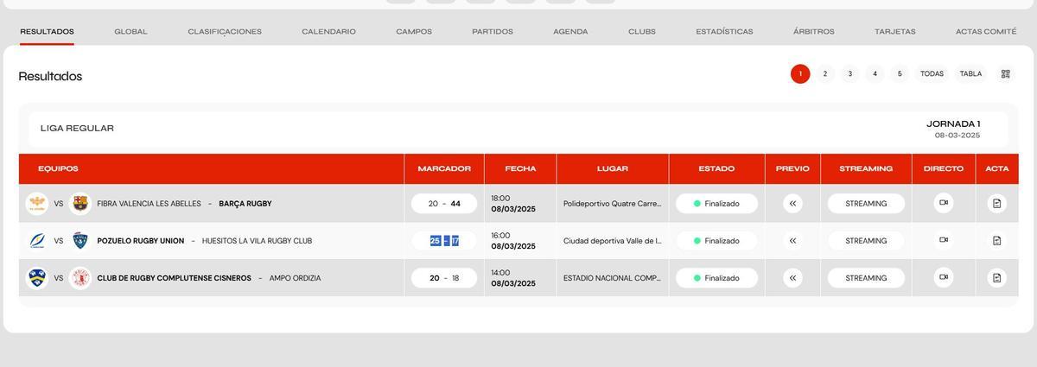
Task: Open live video icon for Pozuelo Rugby Union match
Action: pyautogui.click(x=944, y=240)
